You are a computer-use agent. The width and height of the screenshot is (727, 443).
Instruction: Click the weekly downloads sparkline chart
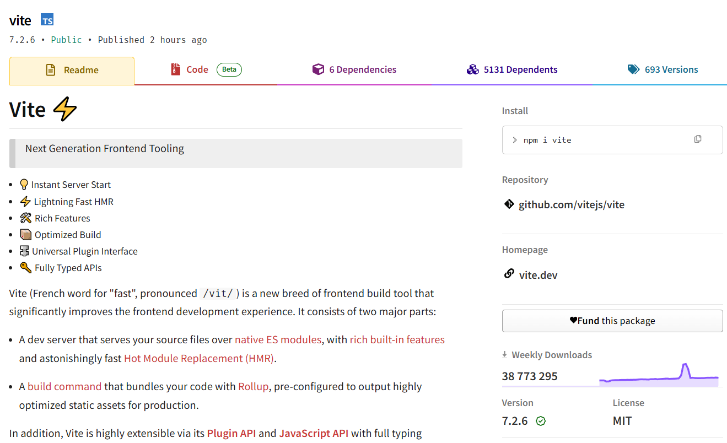(x=659, y=375)
